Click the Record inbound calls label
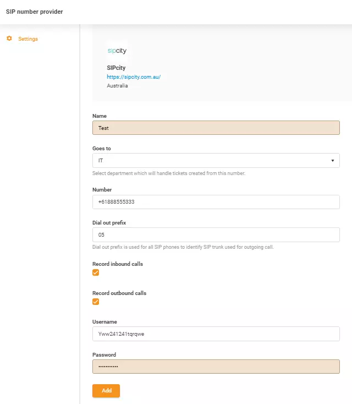Image resolution: width=352 pixels, height=404 pixels. click(x=117, y=264)
